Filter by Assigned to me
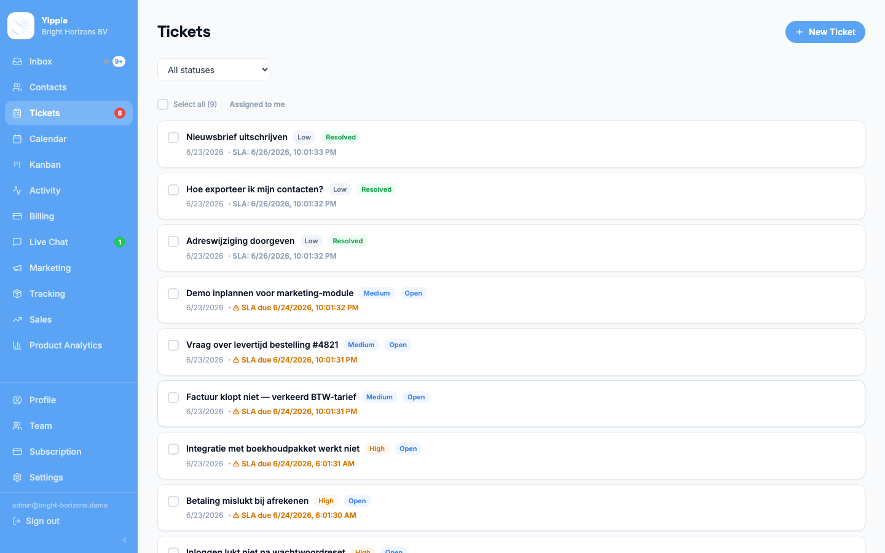The height and width of the screenshot is (553, 885). (257, 104)
